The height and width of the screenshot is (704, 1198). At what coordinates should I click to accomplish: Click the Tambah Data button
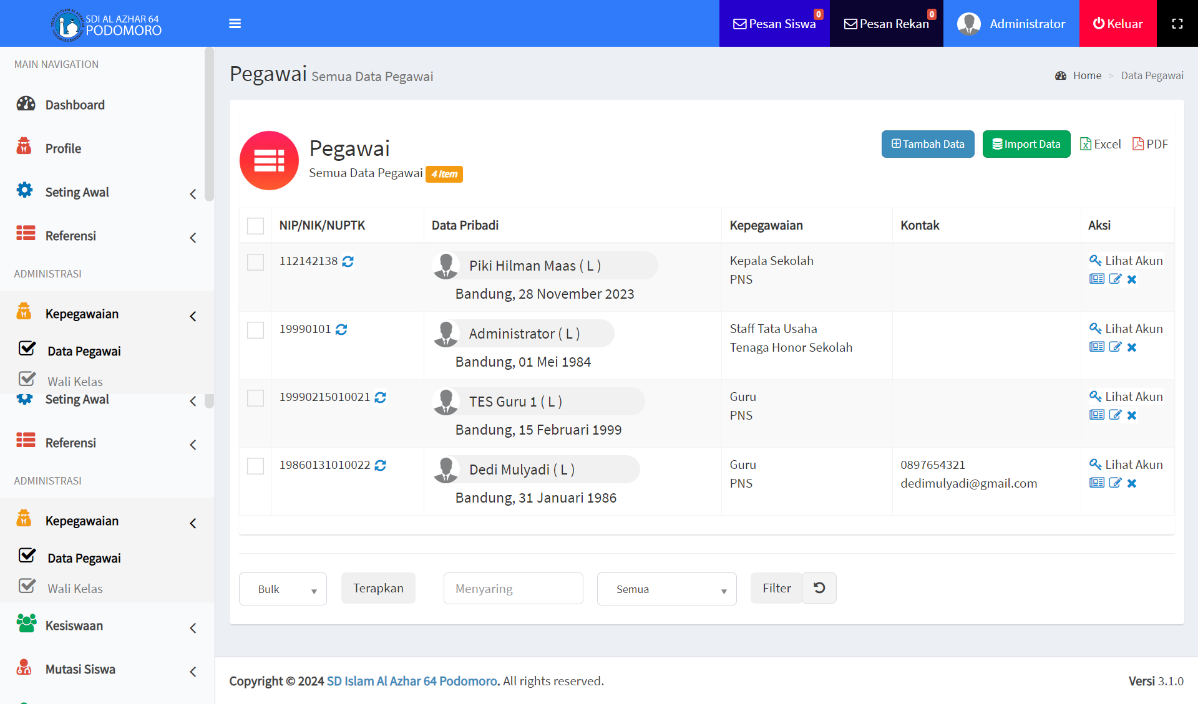928,144
